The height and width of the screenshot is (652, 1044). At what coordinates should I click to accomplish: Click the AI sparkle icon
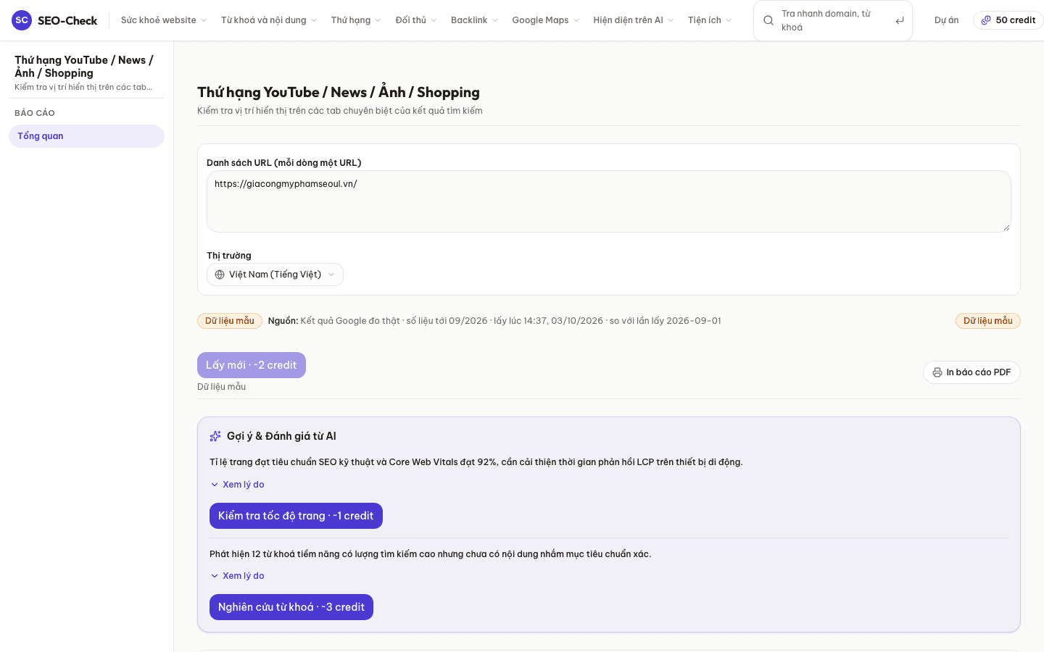215,436
